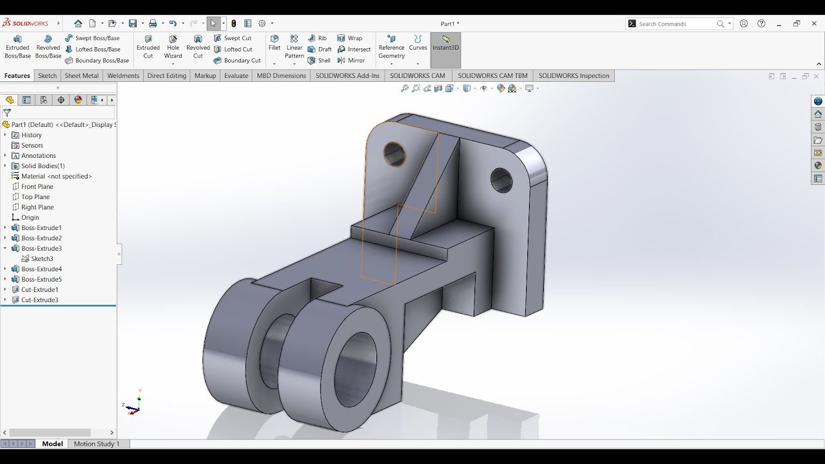Open the DisplayManager tab in the left panel
Image resolution: width=825 pixels, height=464 pixels.
click(79, 100)
